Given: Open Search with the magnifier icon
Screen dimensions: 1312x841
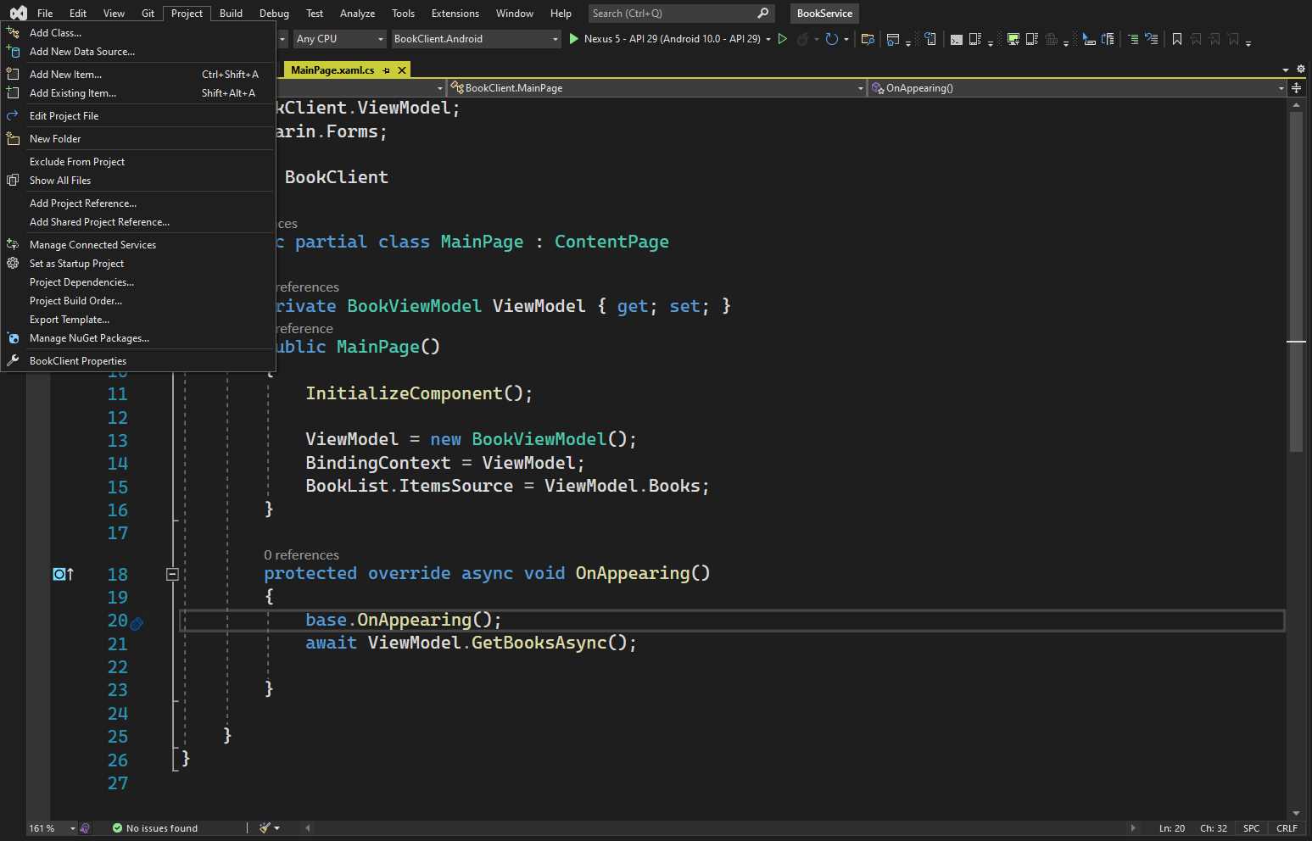Looking at the screenshot, I should tap(762, 13).
